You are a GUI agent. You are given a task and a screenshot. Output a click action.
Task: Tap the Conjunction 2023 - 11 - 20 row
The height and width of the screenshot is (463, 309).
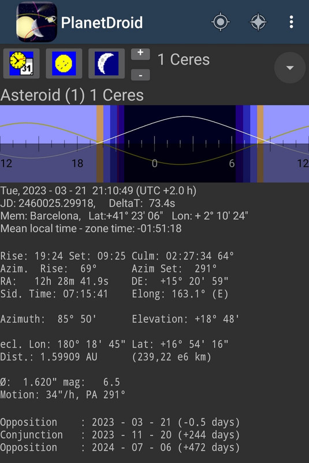(120, 435)
